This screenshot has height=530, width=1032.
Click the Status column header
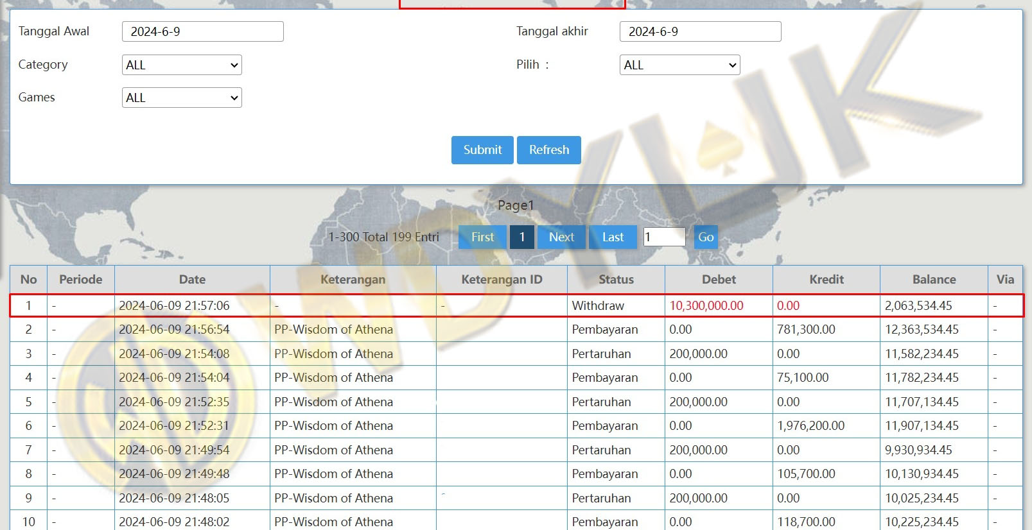point(616,280)
